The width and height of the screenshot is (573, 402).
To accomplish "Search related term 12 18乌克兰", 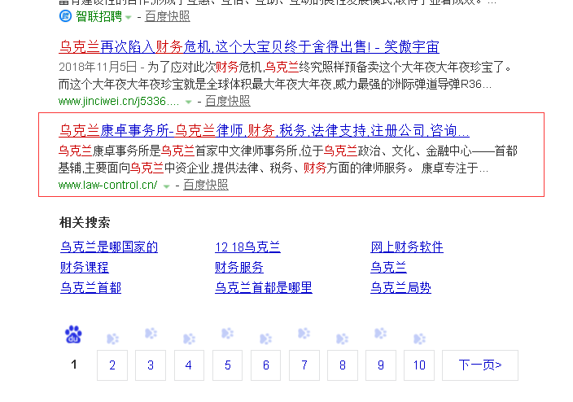I will pyautogui.click(x=247, y=247).
